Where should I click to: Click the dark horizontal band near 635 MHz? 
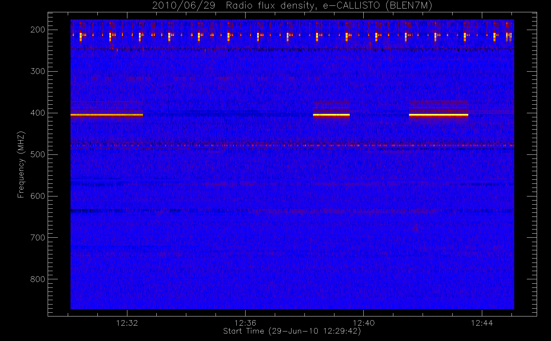pyautogui.click(x=292, y=210)
